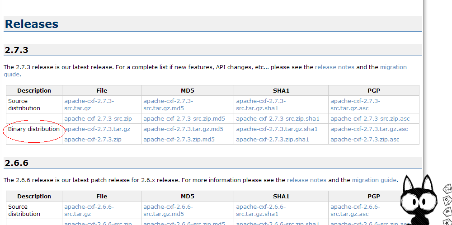Viewport: 452px width, 225px height.
Task: Open apache-cxf-2.6.6-src.tar.gz.asc link
Action: pyautogui.click(x=355, y=210)
